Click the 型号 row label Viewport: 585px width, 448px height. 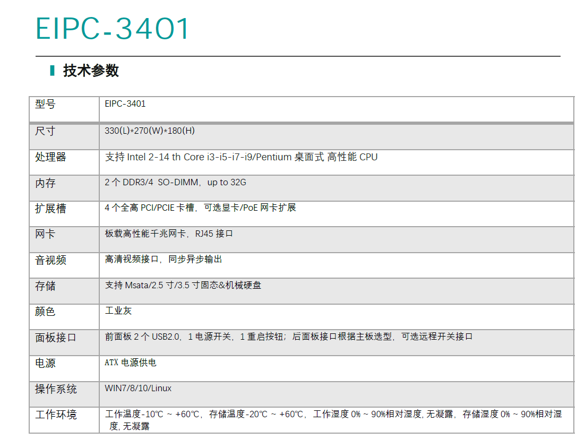(45, 104)
